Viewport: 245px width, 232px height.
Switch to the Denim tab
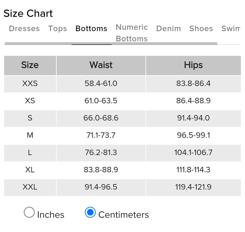coord(168,28)
